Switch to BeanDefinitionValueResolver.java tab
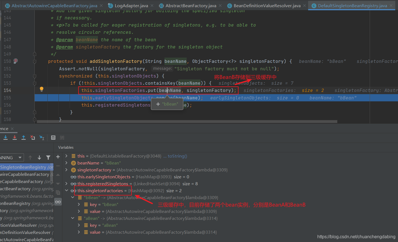Image resolution: width=398 pixels, height=242 pixels. [267, 6]
